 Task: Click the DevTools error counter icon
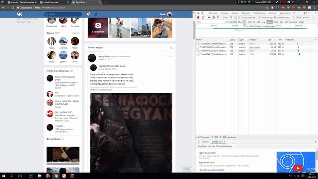[305, 13]
